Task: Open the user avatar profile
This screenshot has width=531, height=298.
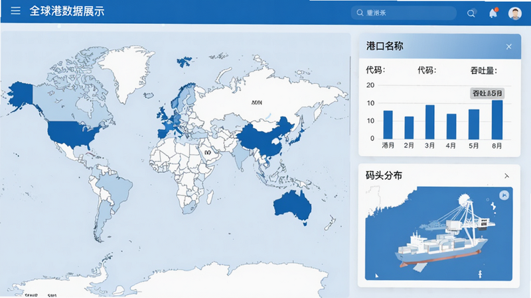Action: coord(515,13)
